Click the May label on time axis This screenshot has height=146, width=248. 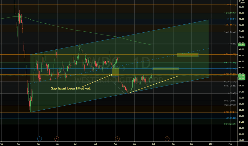tap(57, 144)
